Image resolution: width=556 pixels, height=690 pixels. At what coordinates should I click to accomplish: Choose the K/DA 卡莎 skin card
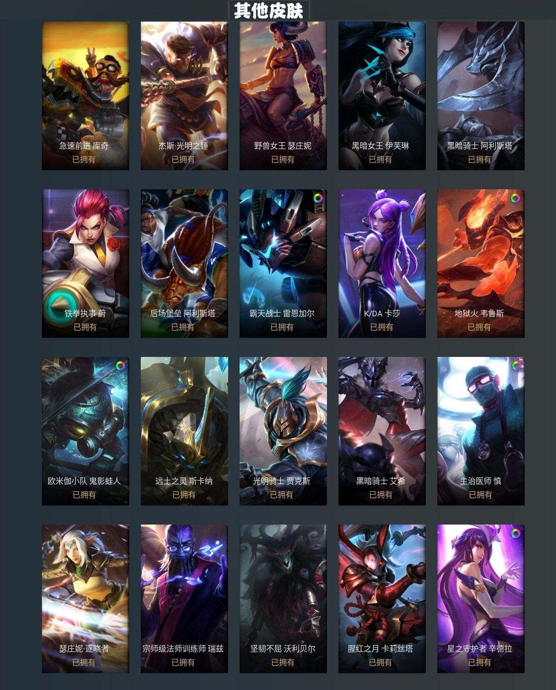pyautogui.click(x=382, y=263)
